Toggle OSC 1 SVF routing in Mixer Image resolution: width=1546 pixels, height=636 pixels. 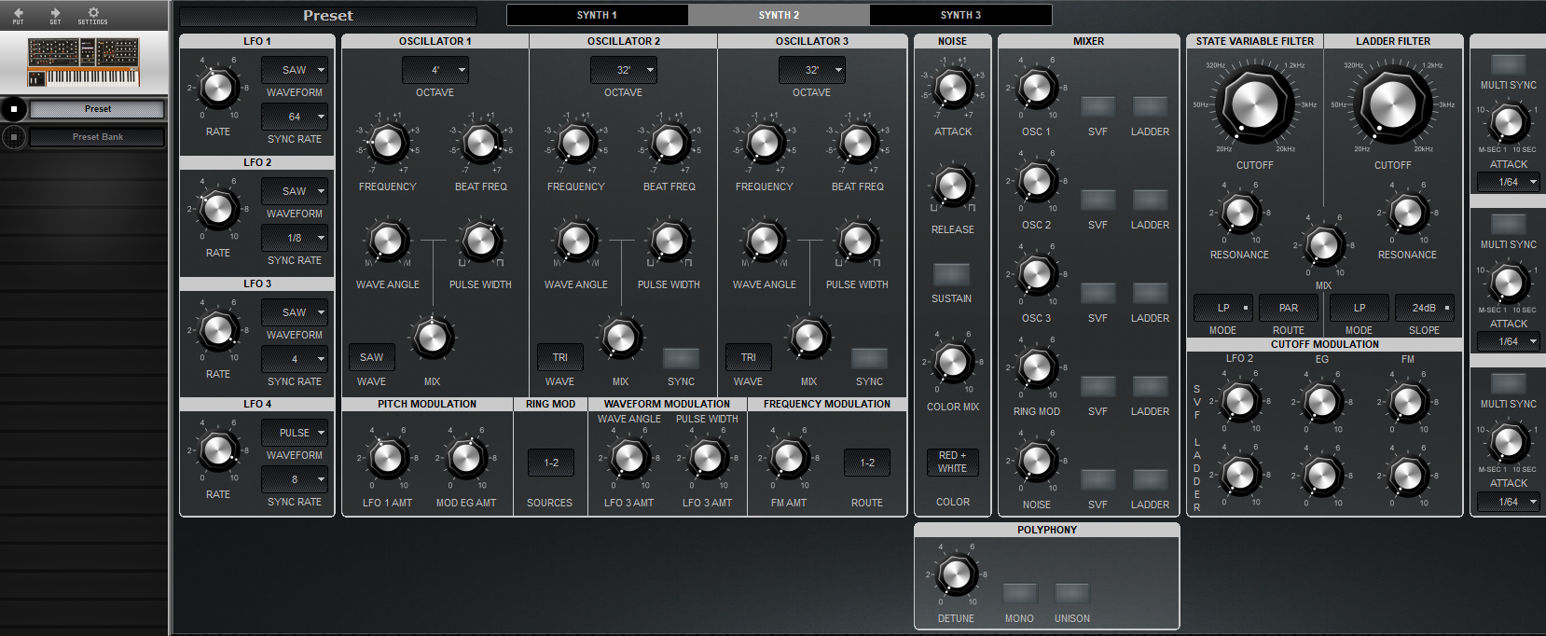(x=1097, y=106)
